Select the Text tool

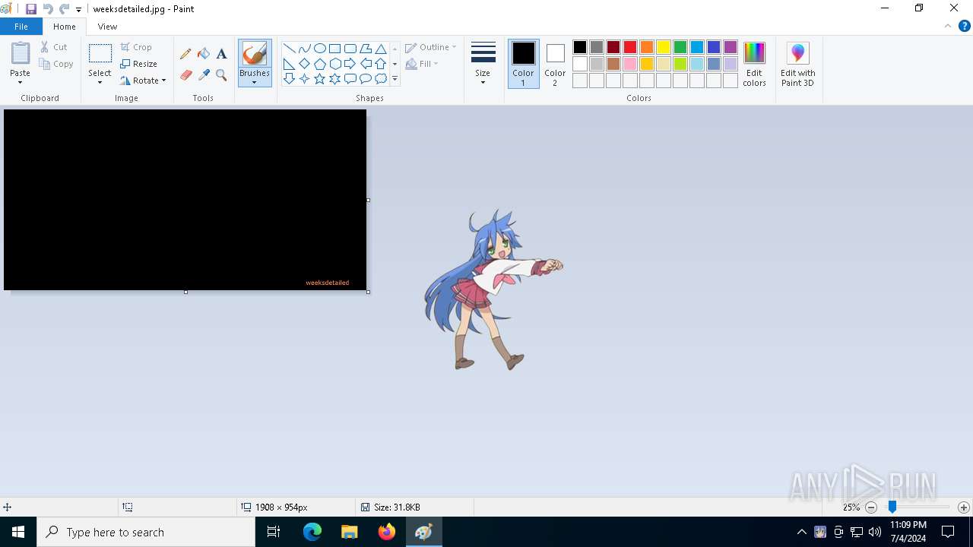click(x=221, y=54)
